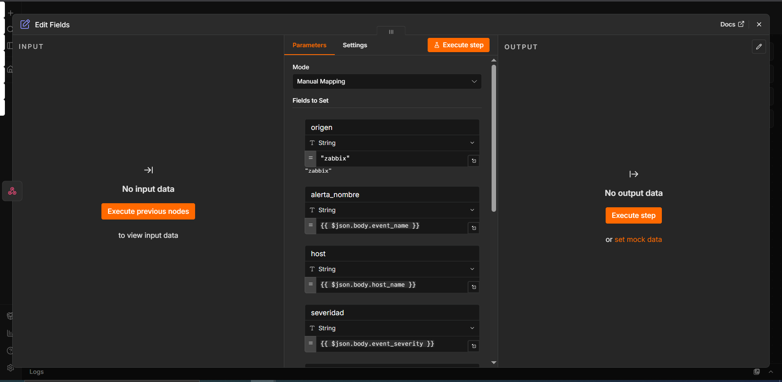Toggle expression equals sign for alerta_nombre
Viewport: 782px width, 382px height.
(311, 226)
